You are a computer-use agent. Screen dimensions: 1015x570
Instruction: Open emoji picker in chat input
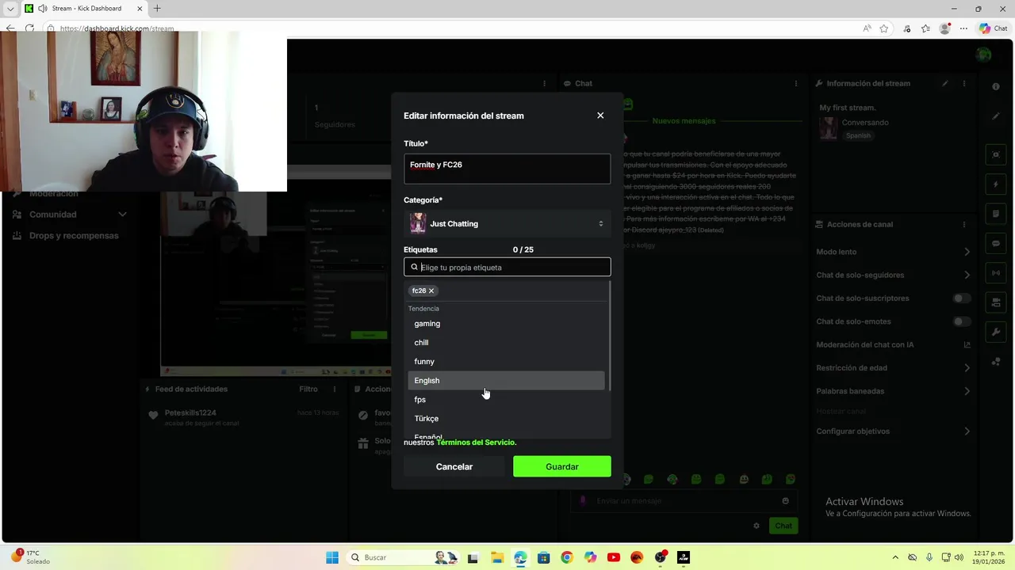pyautogui.click(x=786, y=500)
